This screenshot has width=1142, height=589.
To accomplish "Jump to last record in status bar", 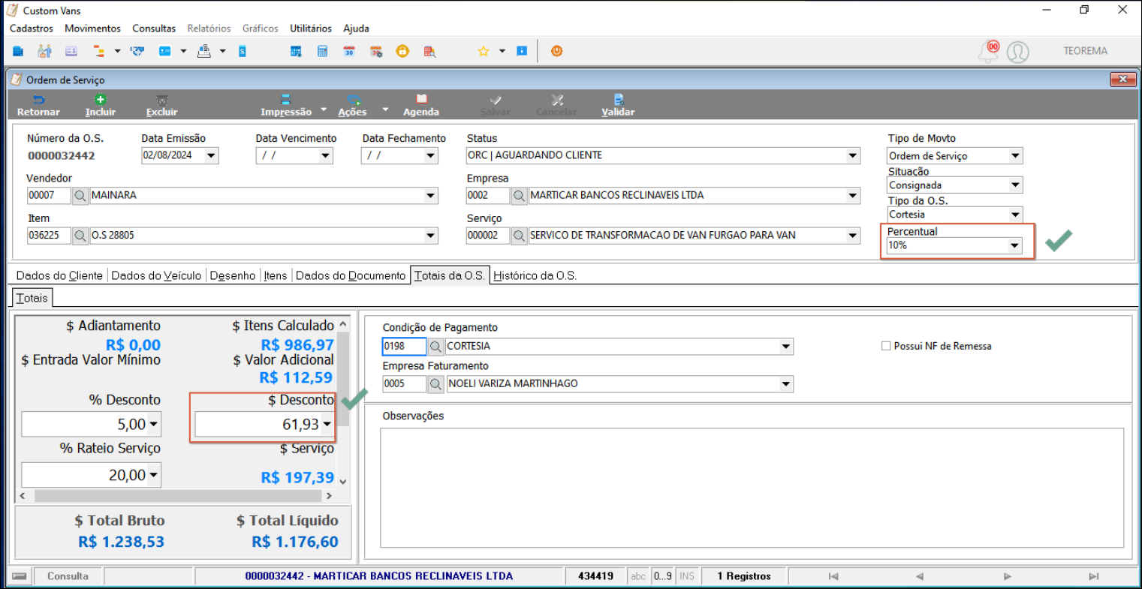I will pos(1093,576).
